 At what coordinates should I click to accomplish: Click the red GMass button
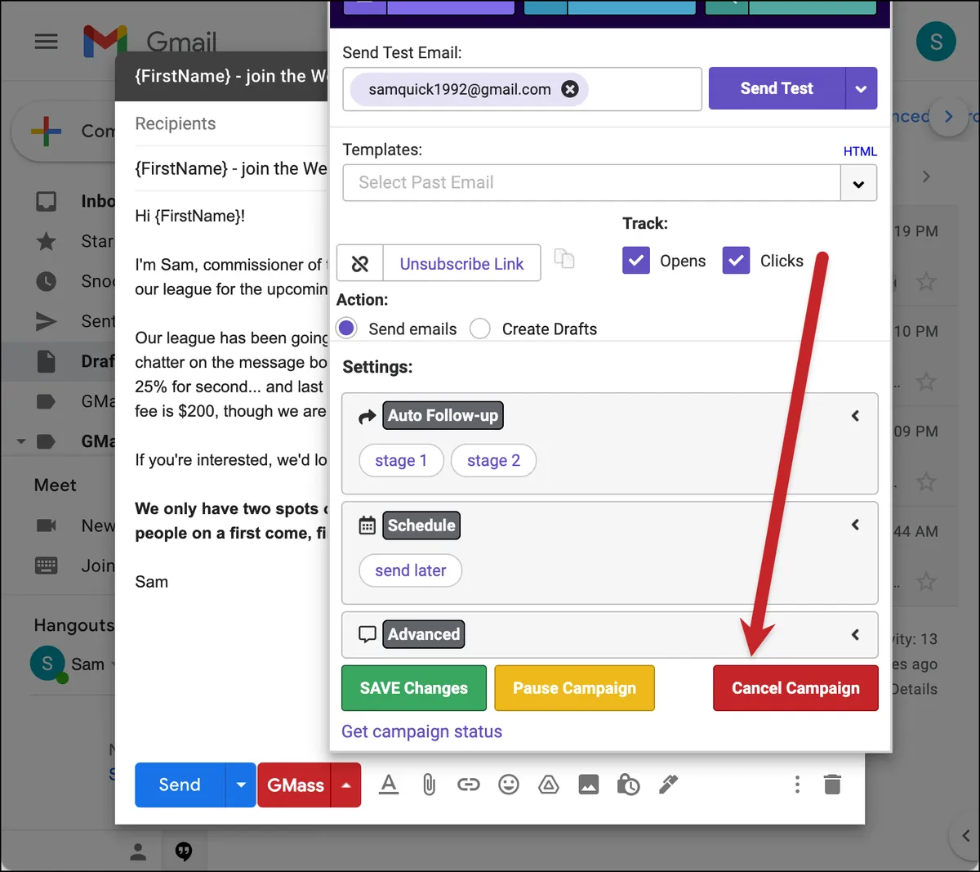coord(295,785)
